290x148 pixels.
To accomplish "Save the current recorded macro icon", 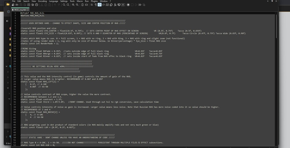I will (144, 5).
